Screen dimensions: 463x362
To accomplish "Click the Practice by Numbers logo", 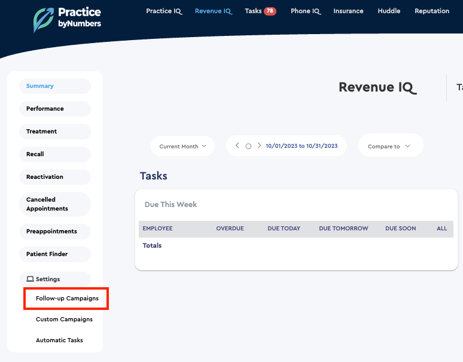I will (67, 19).
